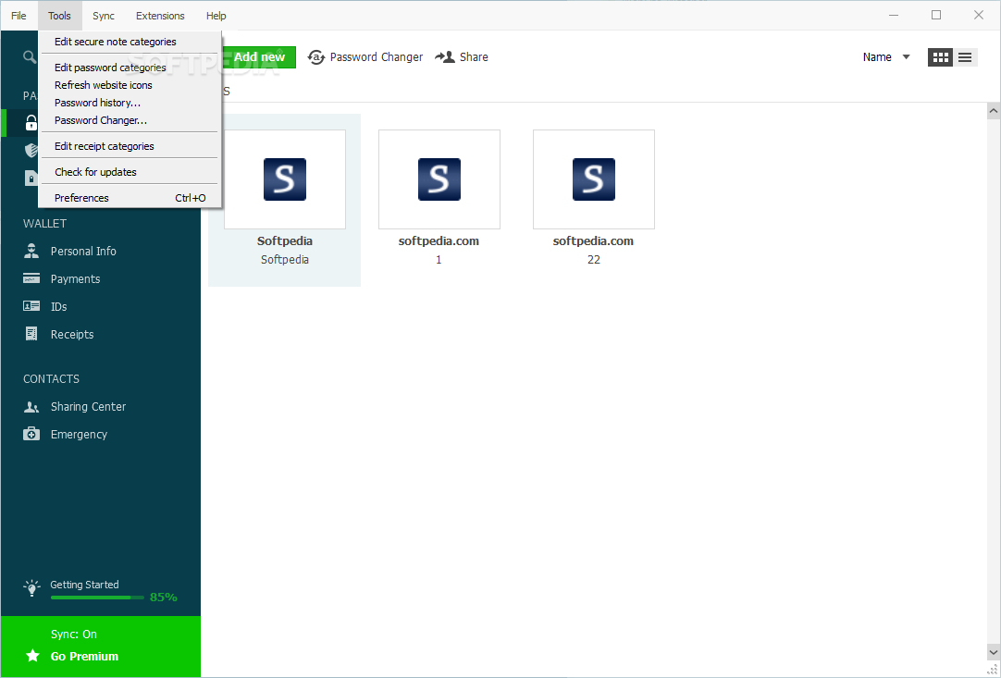Open the Extensions menu
This screenshot has height=678, width=1001.
pyautogui.click(x=159, y=16)
